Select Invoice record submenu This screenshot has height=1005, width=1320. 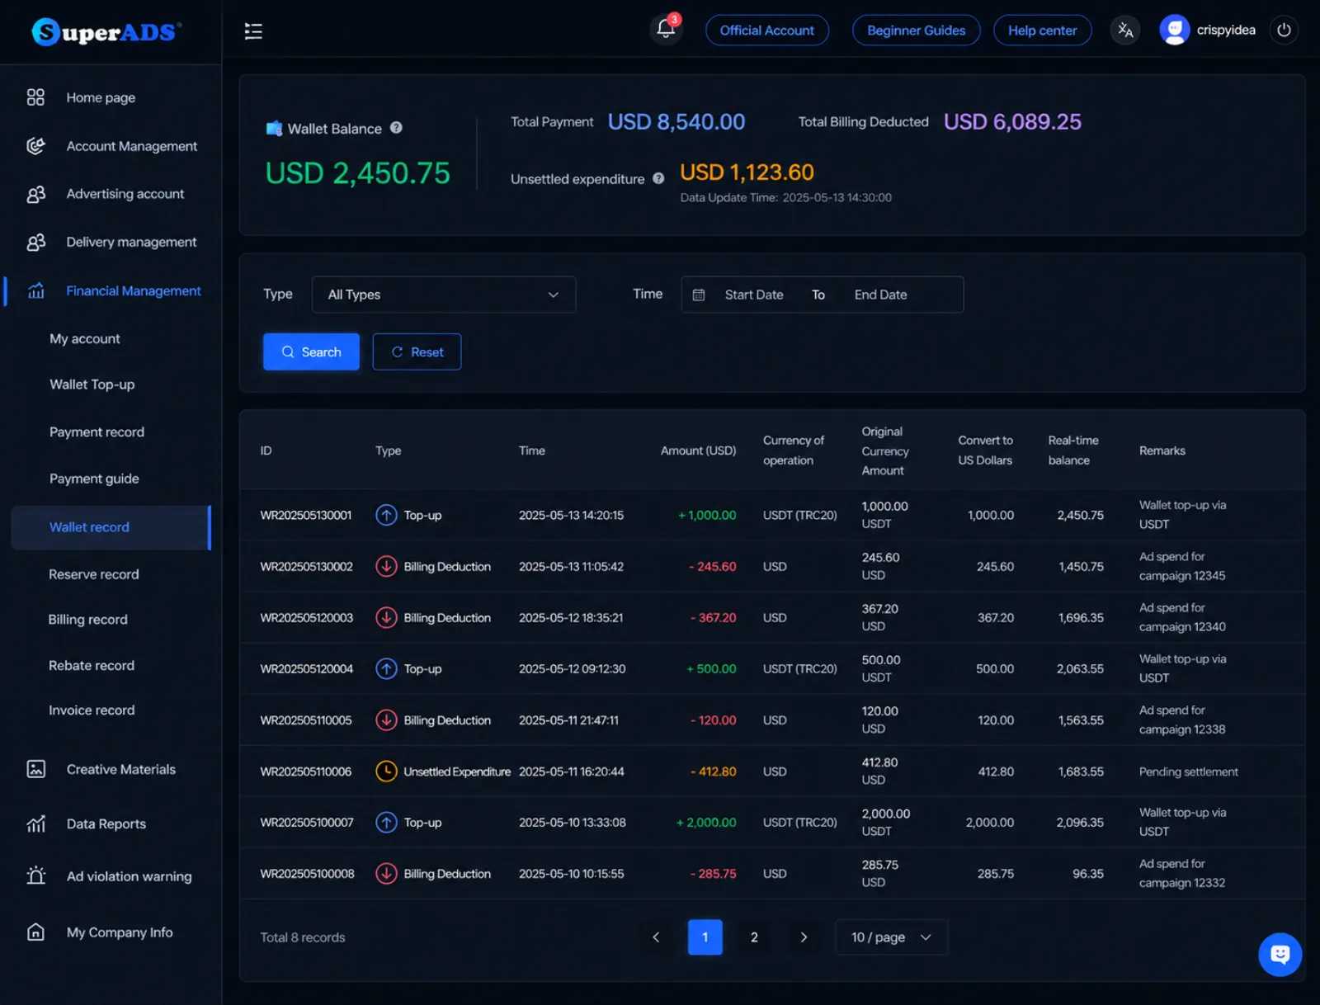(x=92, y=710)
